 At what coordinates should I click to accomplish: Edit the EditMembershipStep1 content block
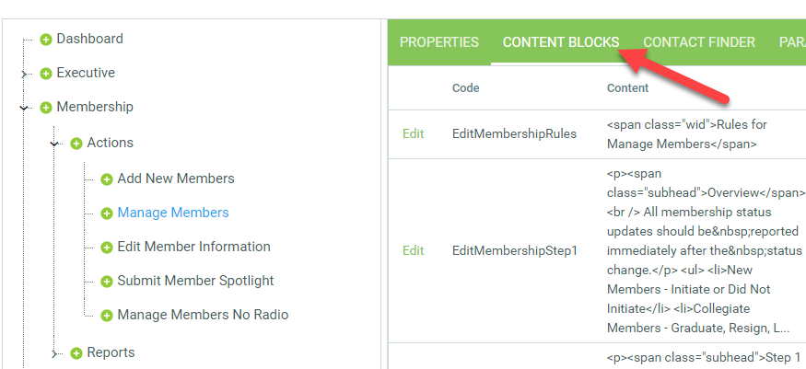(414, 250)
